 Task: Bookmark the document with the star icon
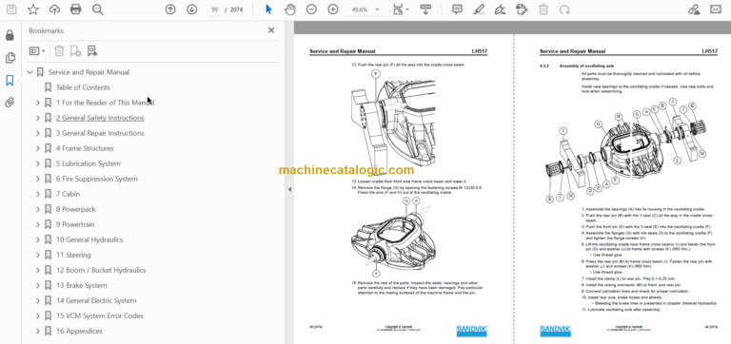[33, 10]
